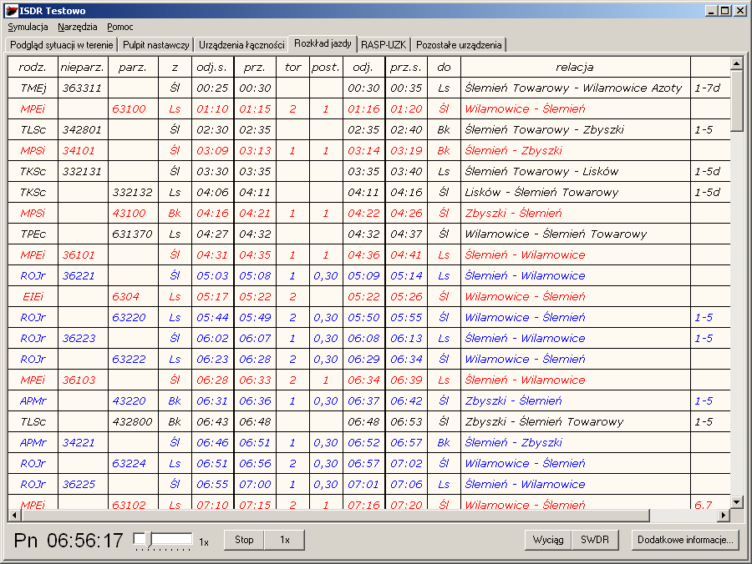Click the vertical scrollbar thumb

click(x=737, y=99)
